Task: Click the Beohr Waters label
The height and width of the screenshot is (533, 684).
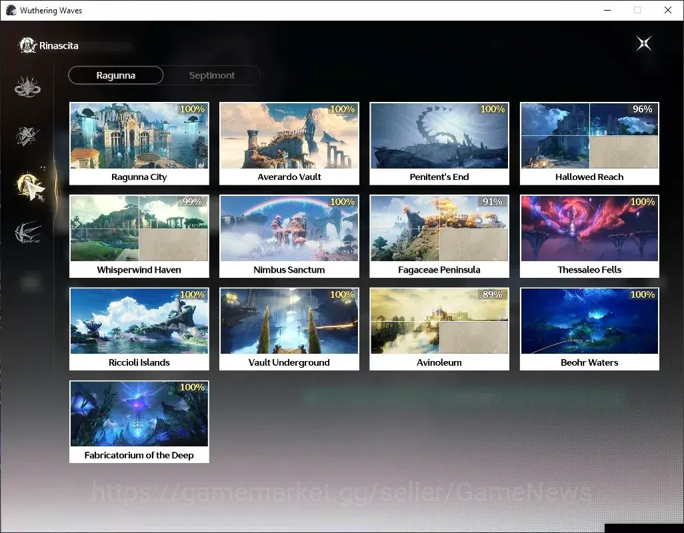Action: (x=589, y=362)
